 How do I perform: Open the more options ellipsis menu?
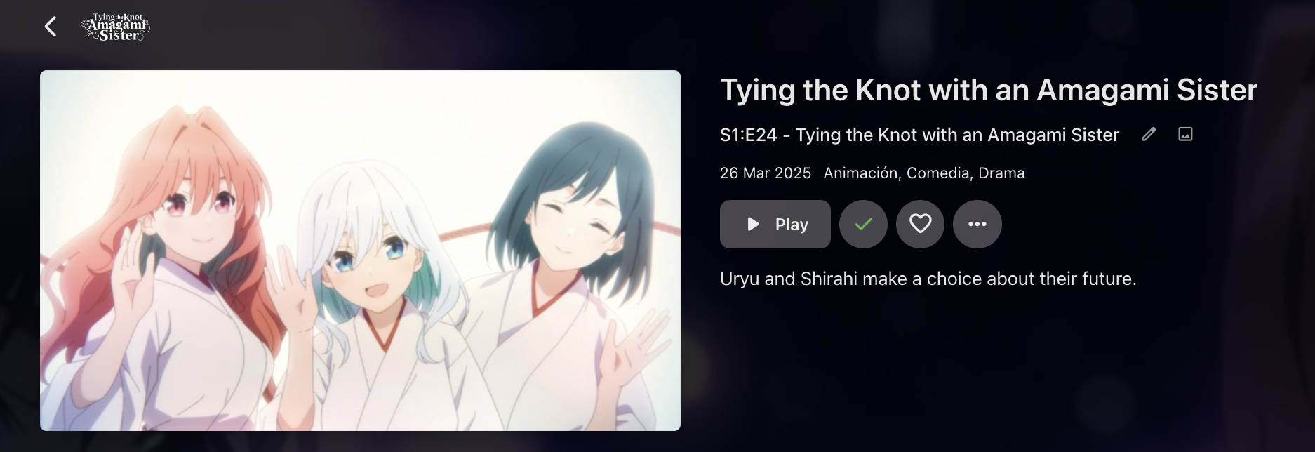pyautogui.click(x=977, y=224)
